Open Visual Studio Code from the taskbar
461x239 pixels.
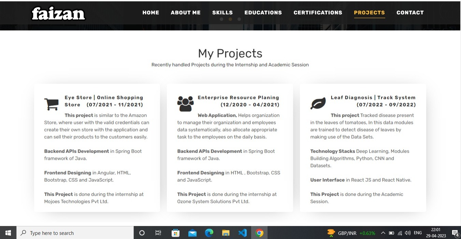click(x=243, y=233)
